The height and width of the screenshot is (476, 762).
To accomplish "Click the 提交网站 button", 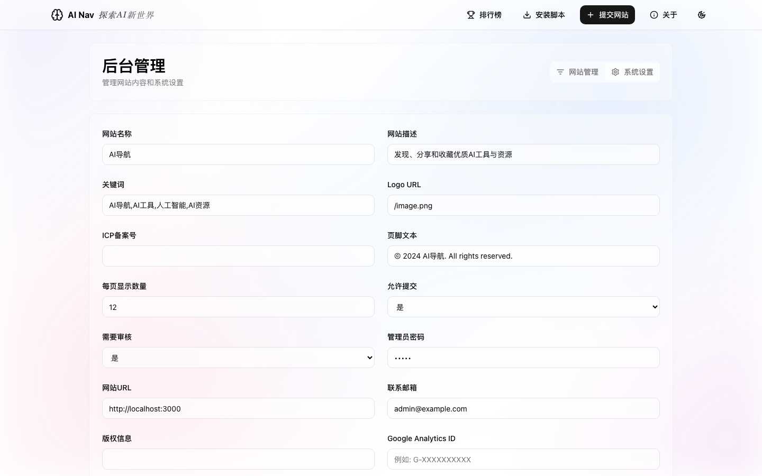I will click(607, 15).
